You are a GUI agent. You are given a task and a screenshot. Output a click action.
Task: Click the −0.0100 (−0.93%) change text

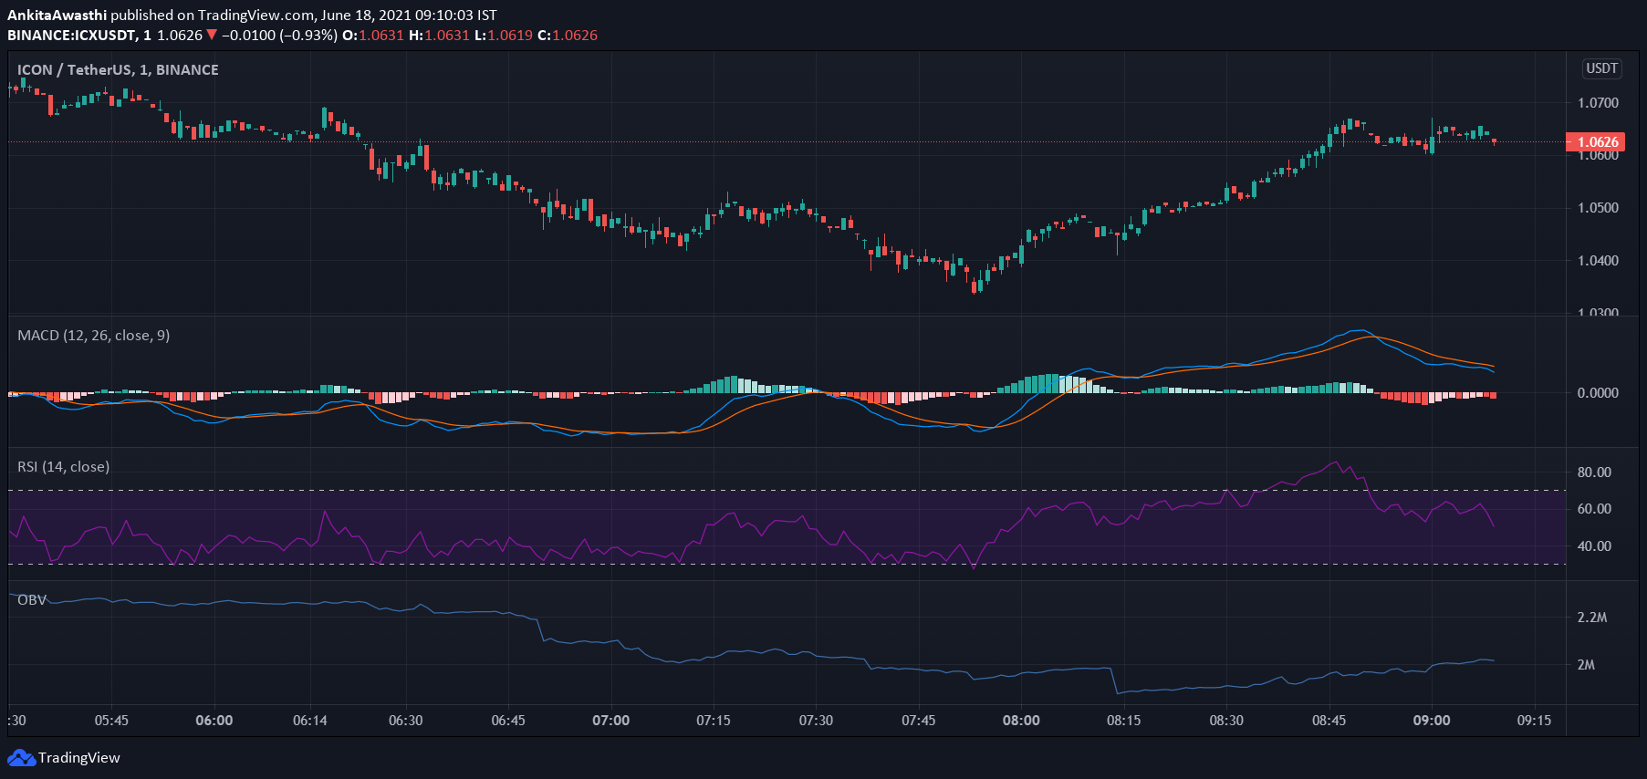point(279,36)
